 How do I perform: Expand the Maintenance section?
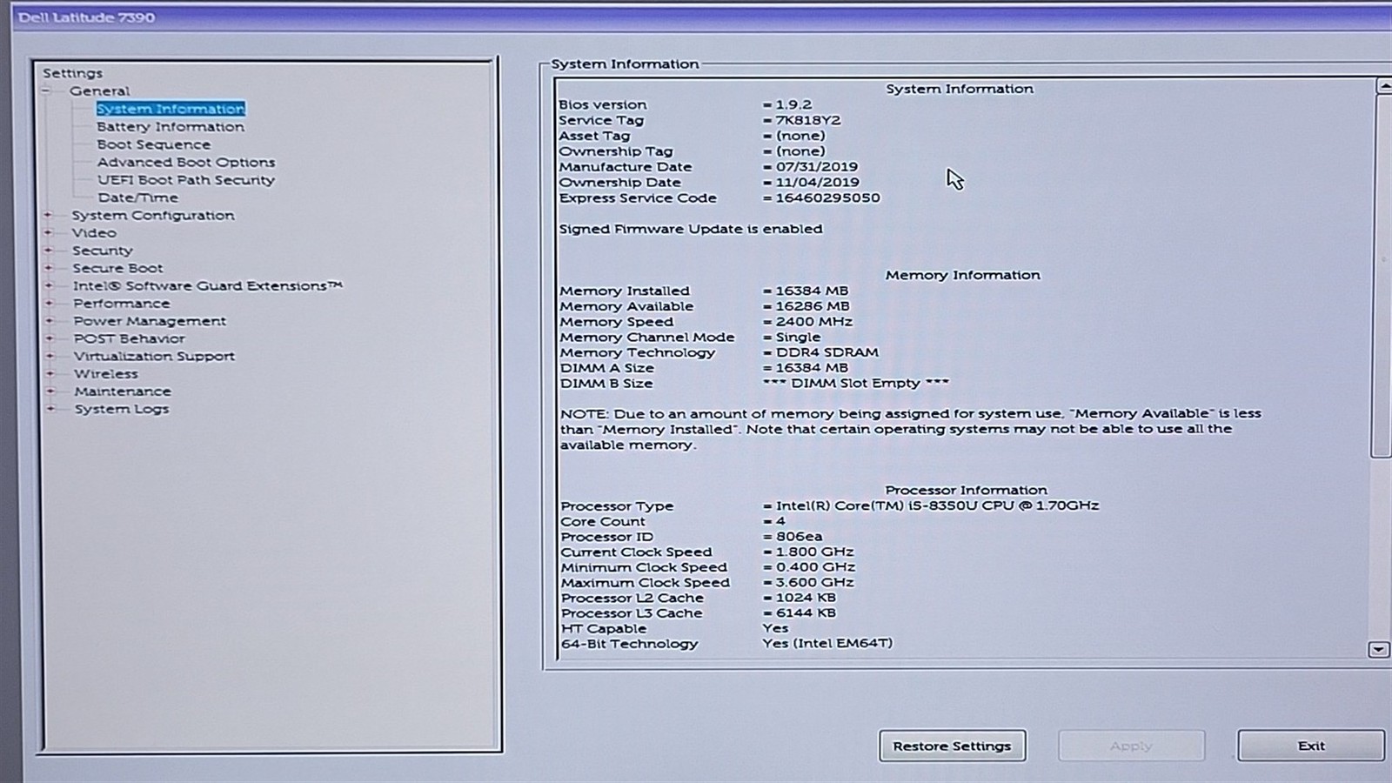(50, 391)
